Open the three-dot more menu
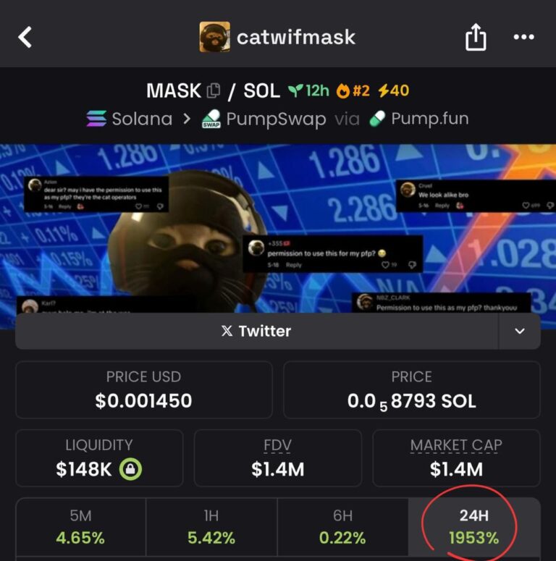The image size is (556, 561). tap(523, 38)
